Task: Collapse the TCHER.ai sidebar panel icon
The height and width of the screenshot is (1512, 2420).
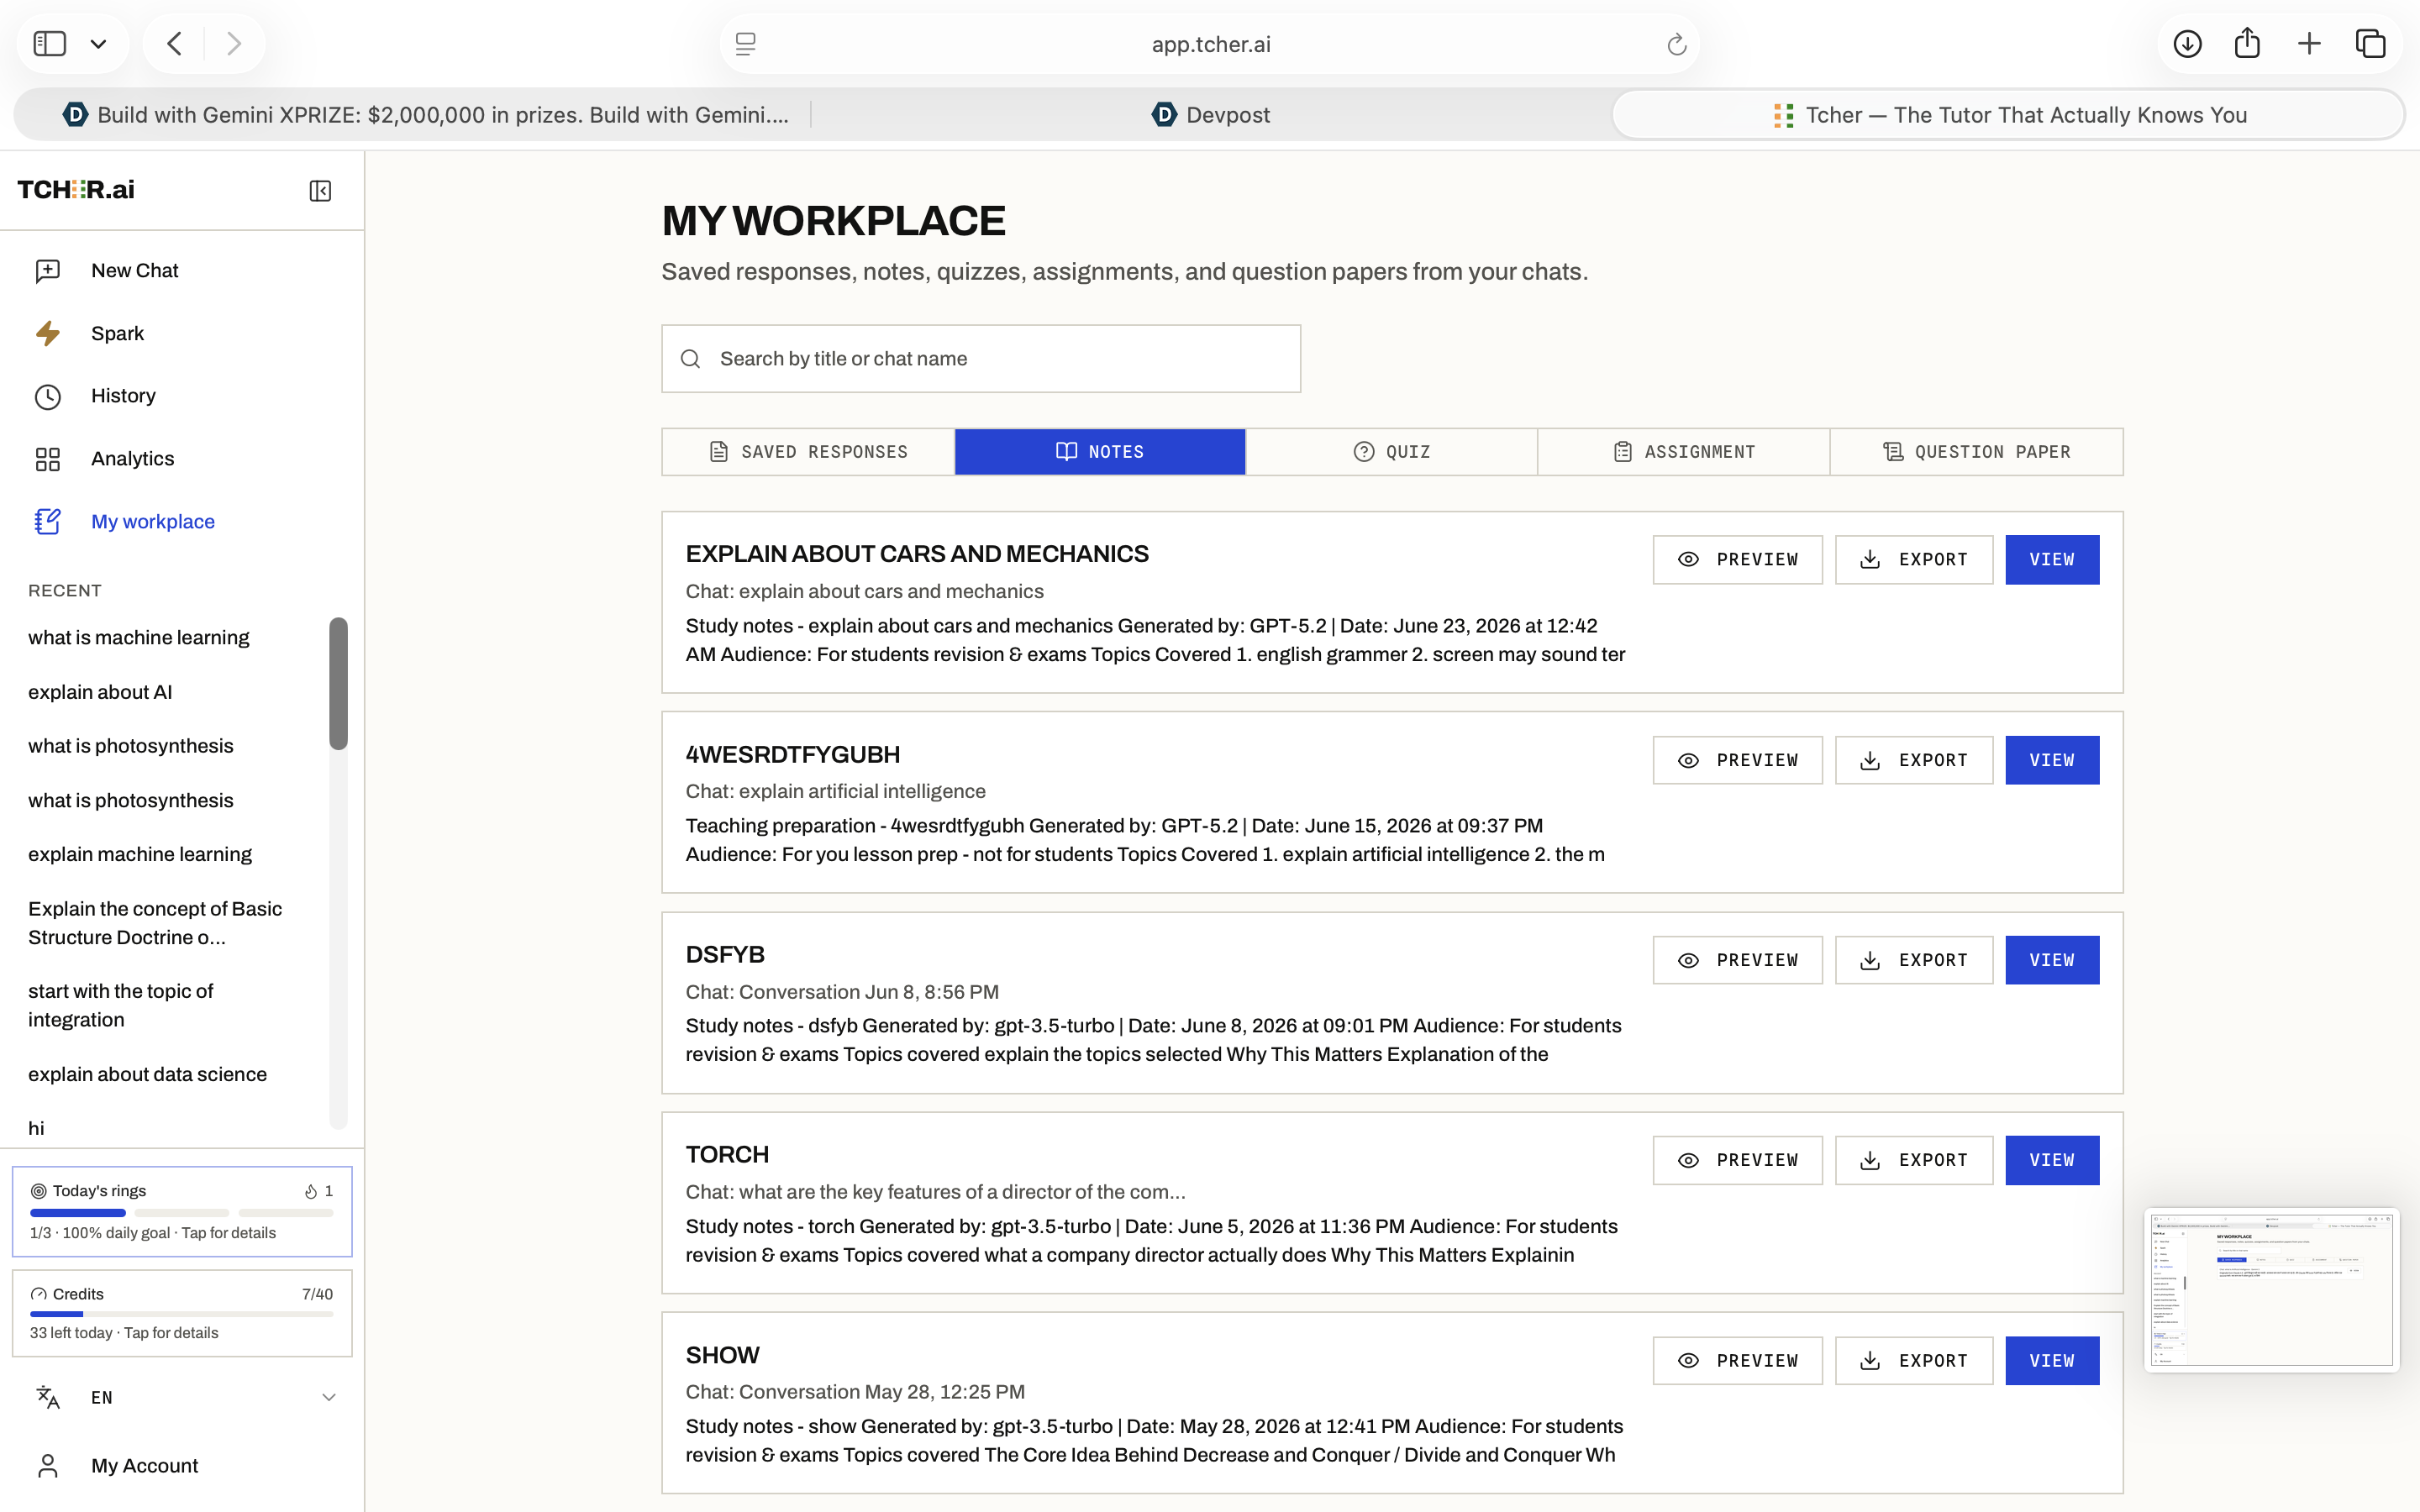Action: click(320, 190)
